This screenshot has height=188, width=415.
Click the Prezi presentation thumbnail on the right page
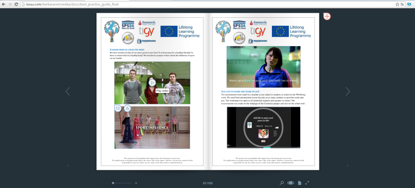(263, 127)
